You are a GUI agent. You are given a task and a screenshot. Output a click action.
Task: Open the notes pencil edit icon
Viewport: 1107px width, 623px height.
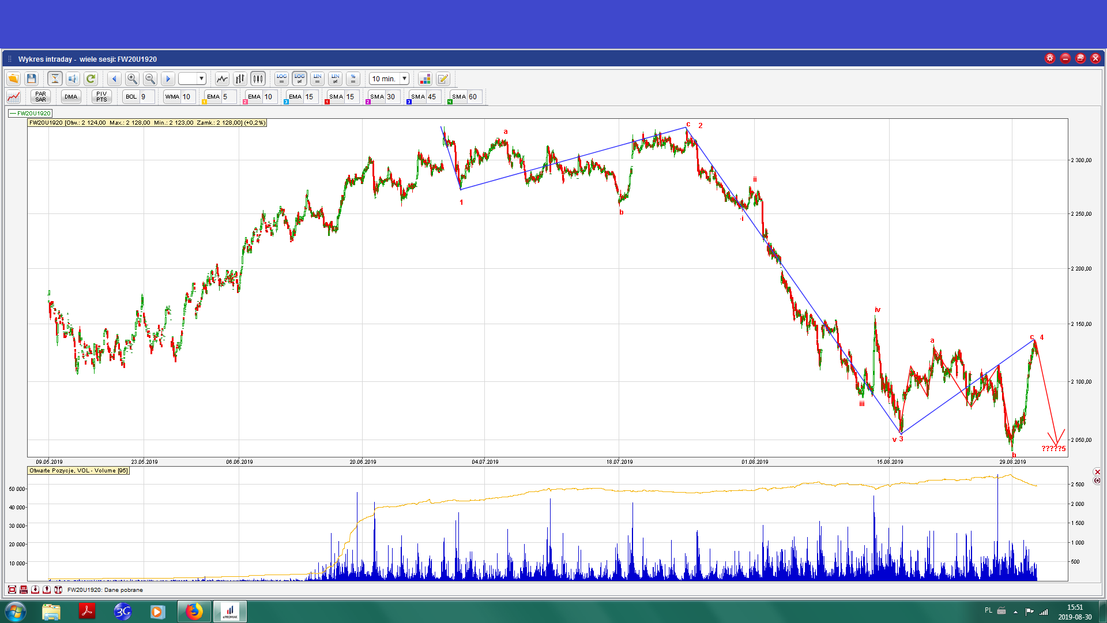[443, 79]
